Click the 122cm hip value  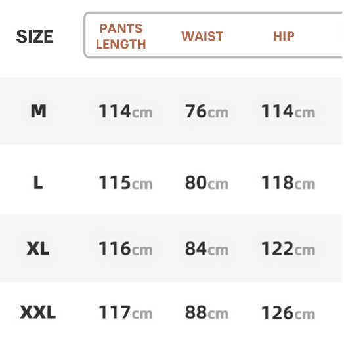click(288, 249)
